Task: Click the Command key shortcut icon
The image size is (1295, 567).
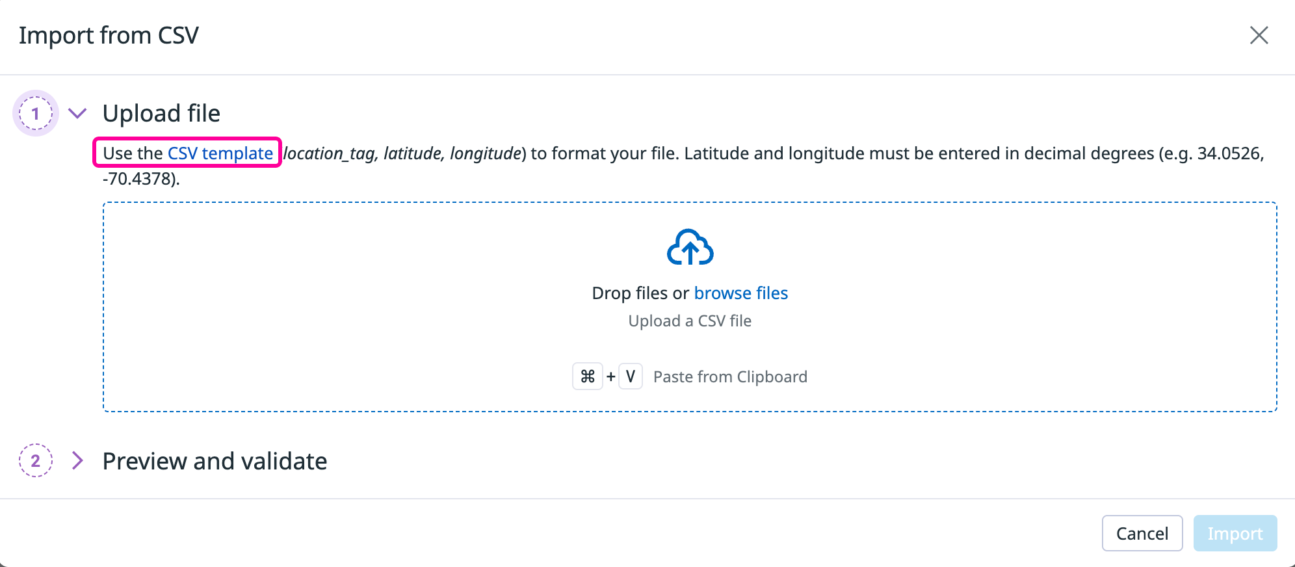Action: (x=588, y=376)
